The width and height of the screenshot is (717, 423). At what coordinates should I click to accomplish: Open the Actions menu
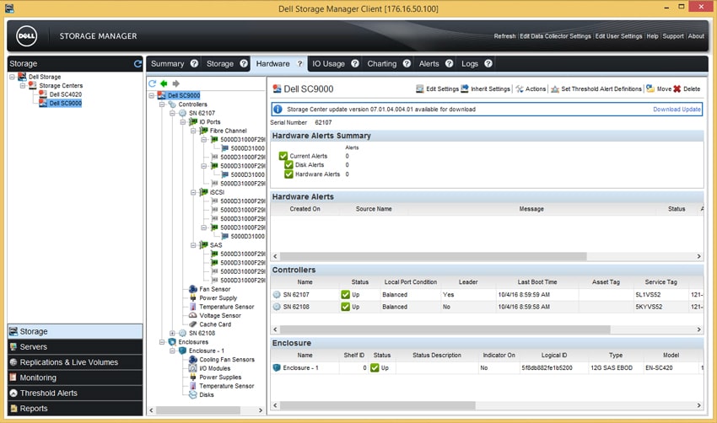(x=531, y=89)
